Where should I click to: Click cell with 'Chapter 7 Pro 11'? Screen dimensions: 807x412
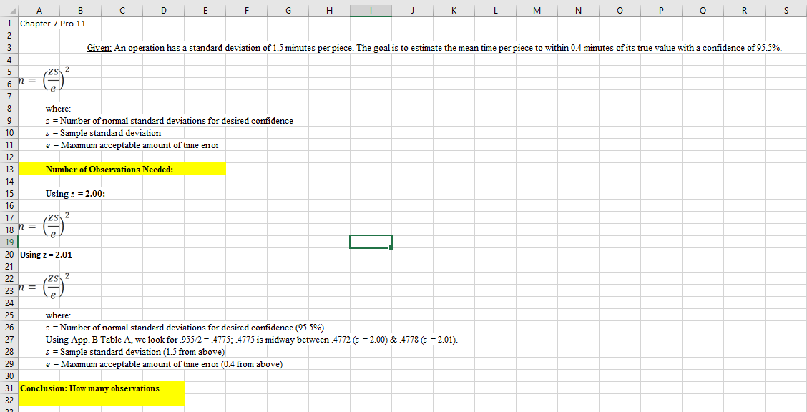coord(52,24)
